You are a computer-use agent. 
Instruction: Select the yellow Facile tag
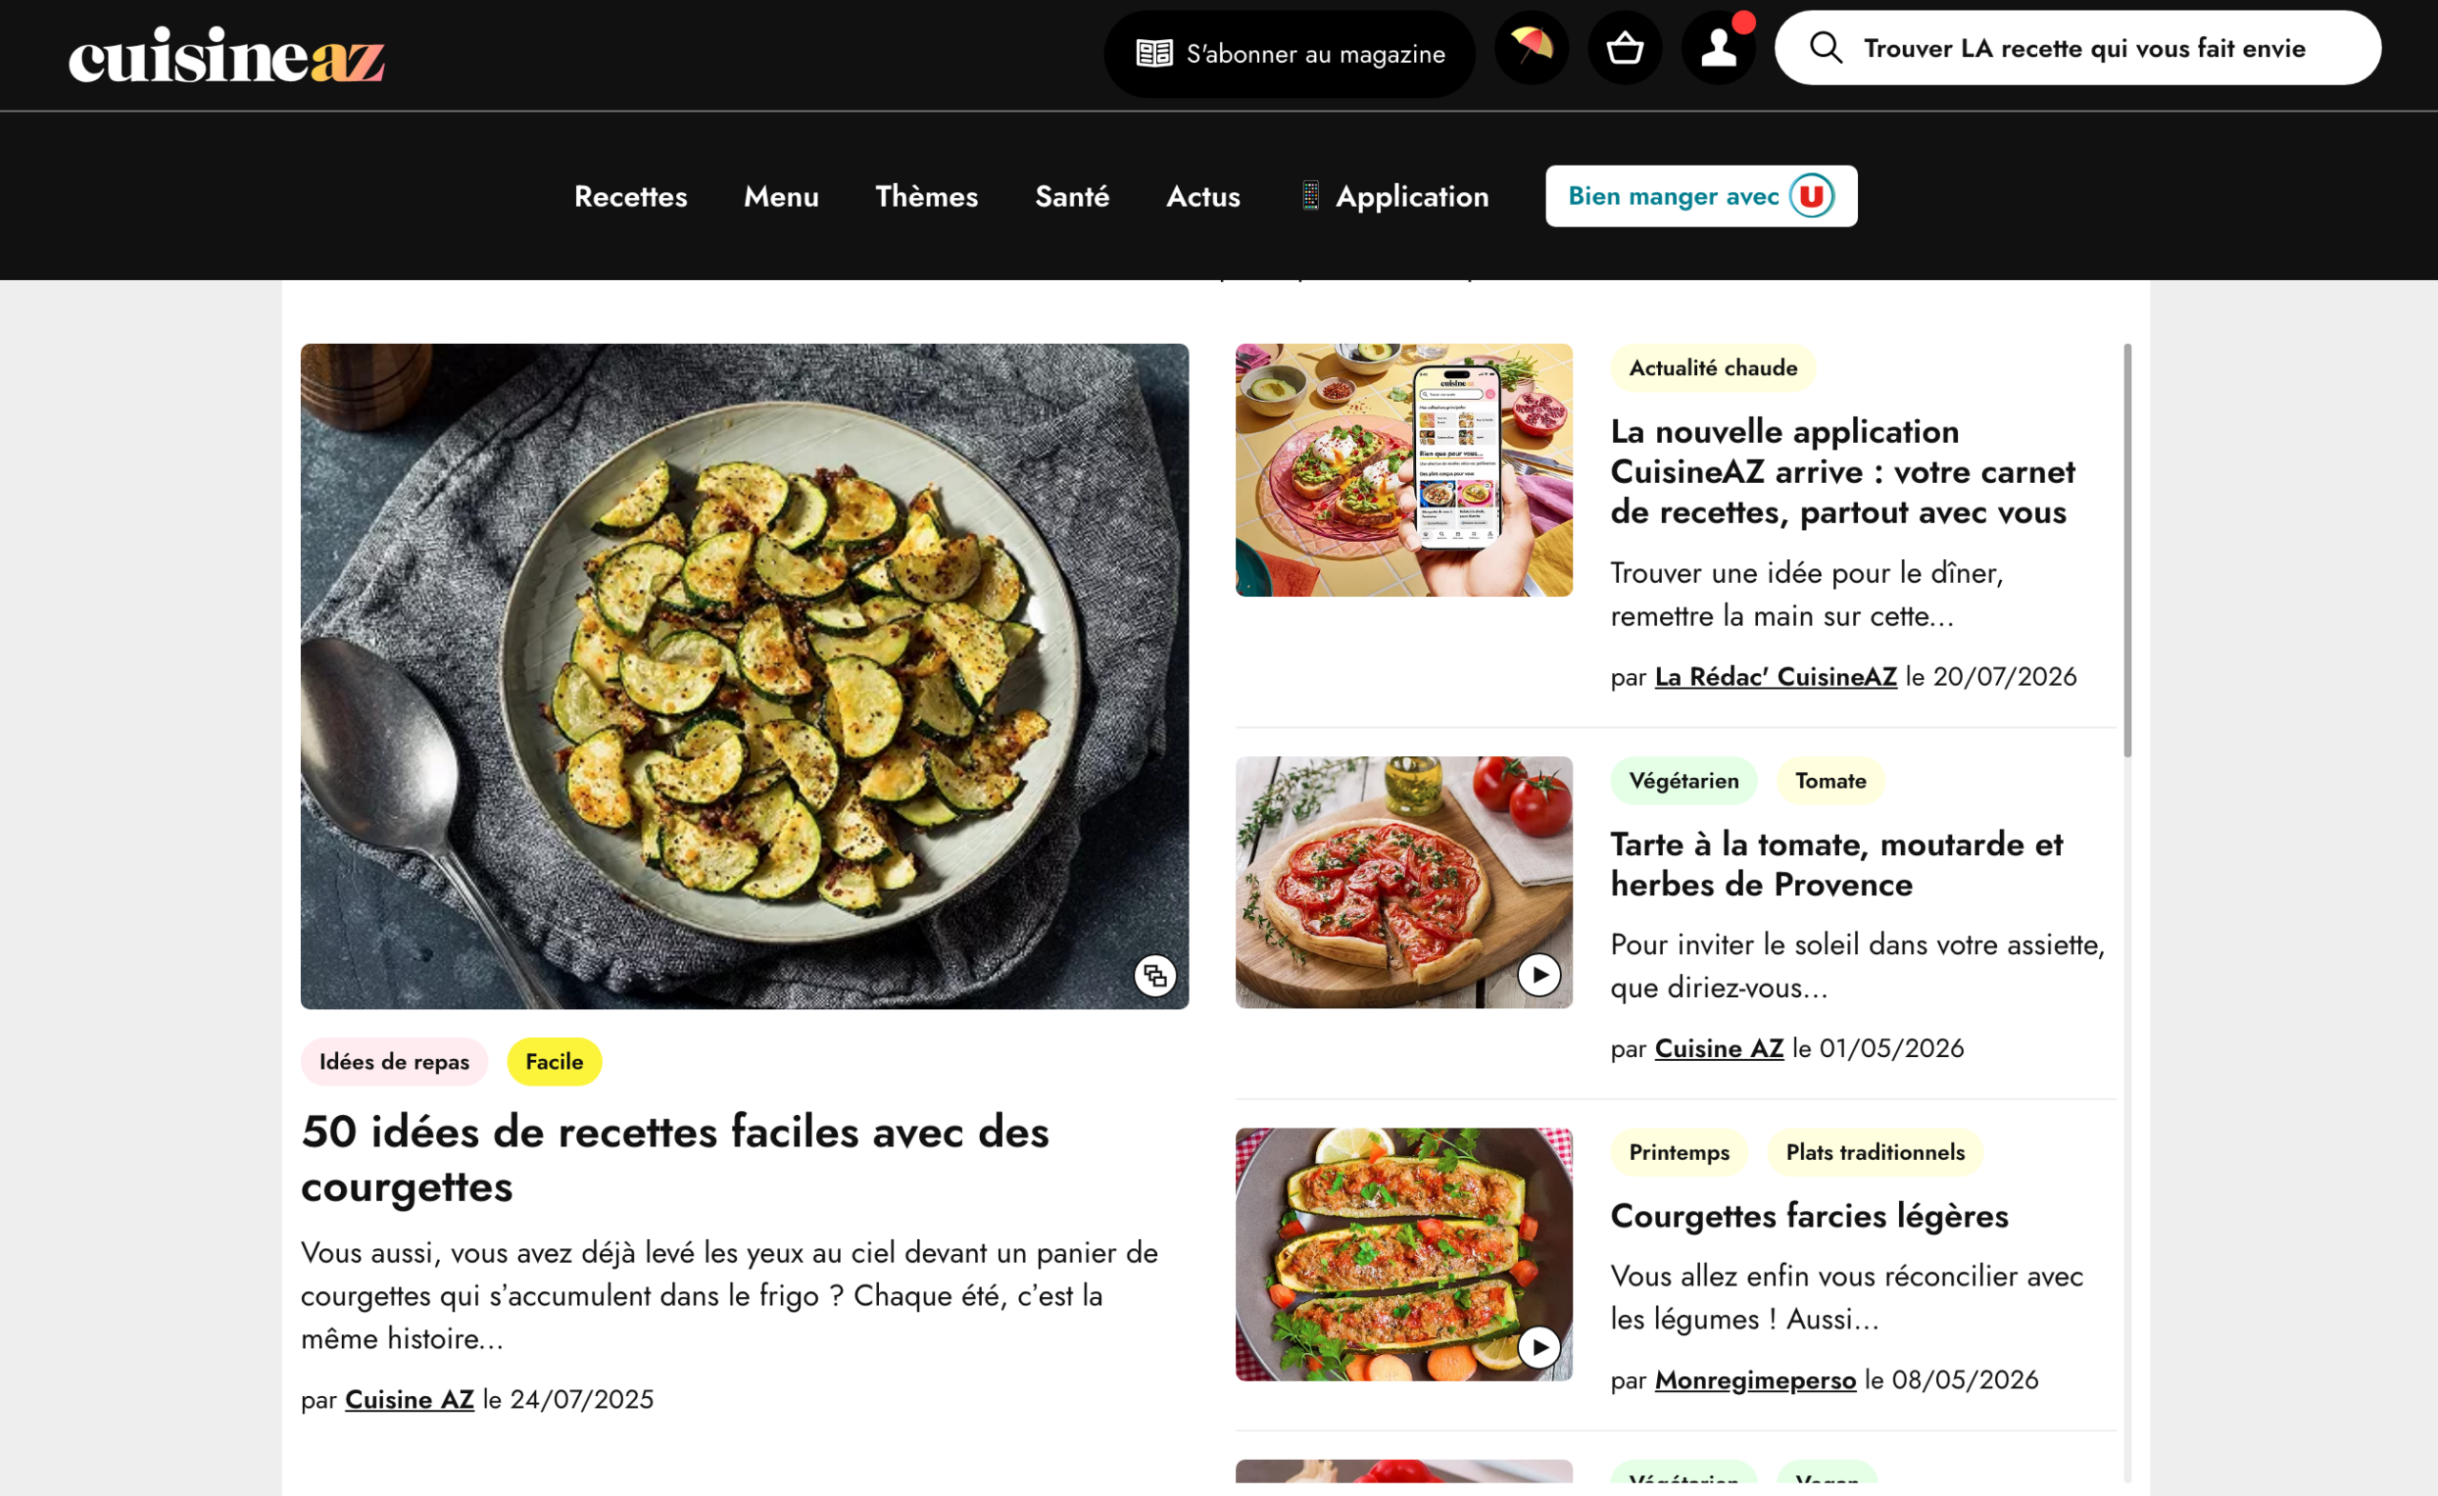point(554,1062)
